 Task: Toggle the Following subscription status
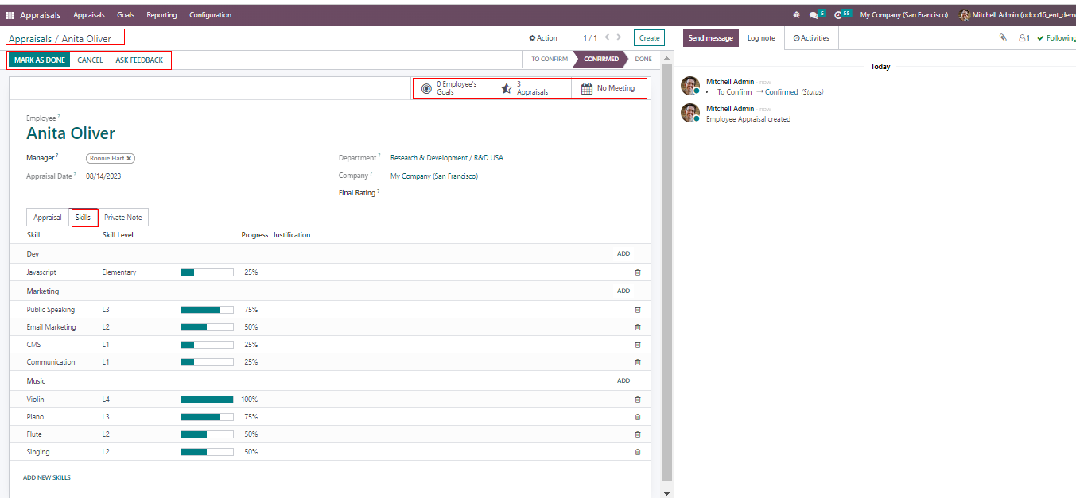1056,37
